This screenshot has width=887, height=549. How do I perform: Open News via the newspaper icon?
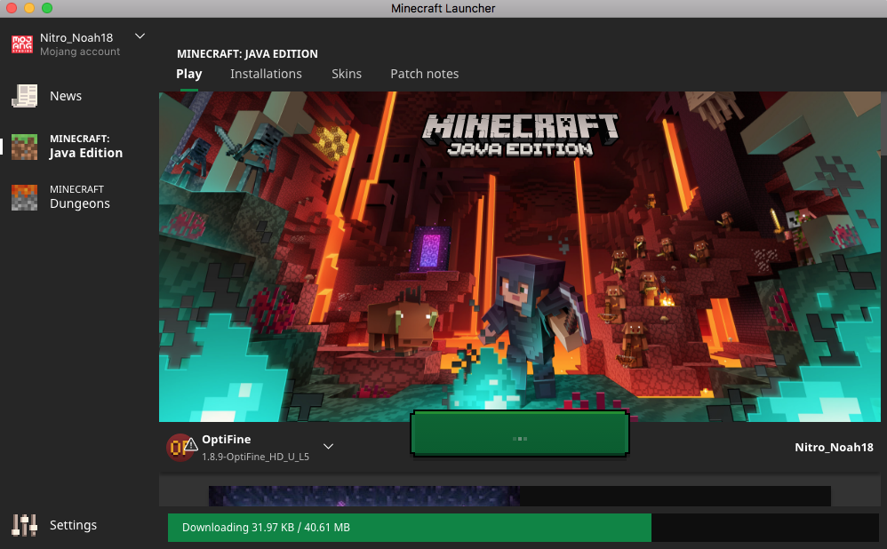pos(24,96)
